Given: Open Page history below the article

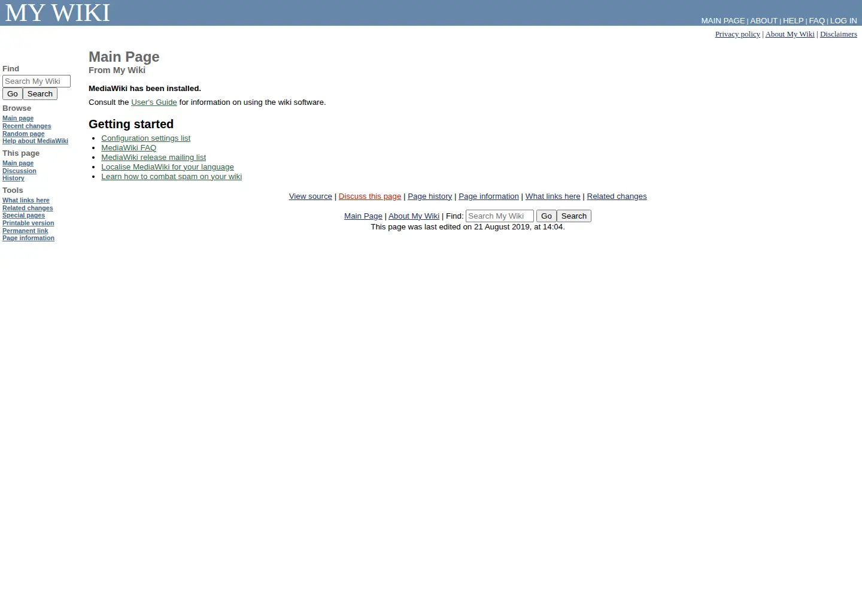Looking at the screenshot, I should tap(430, 196).
